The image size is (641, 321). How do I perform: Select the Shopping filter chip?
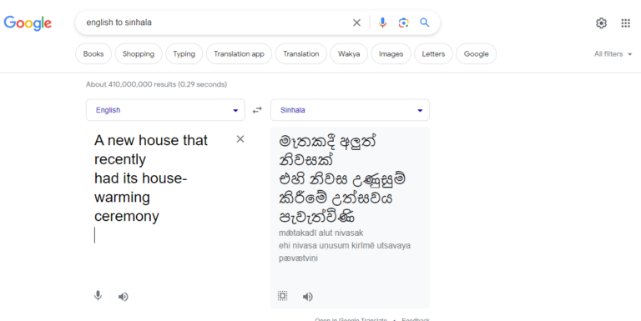tap(139, 54)
